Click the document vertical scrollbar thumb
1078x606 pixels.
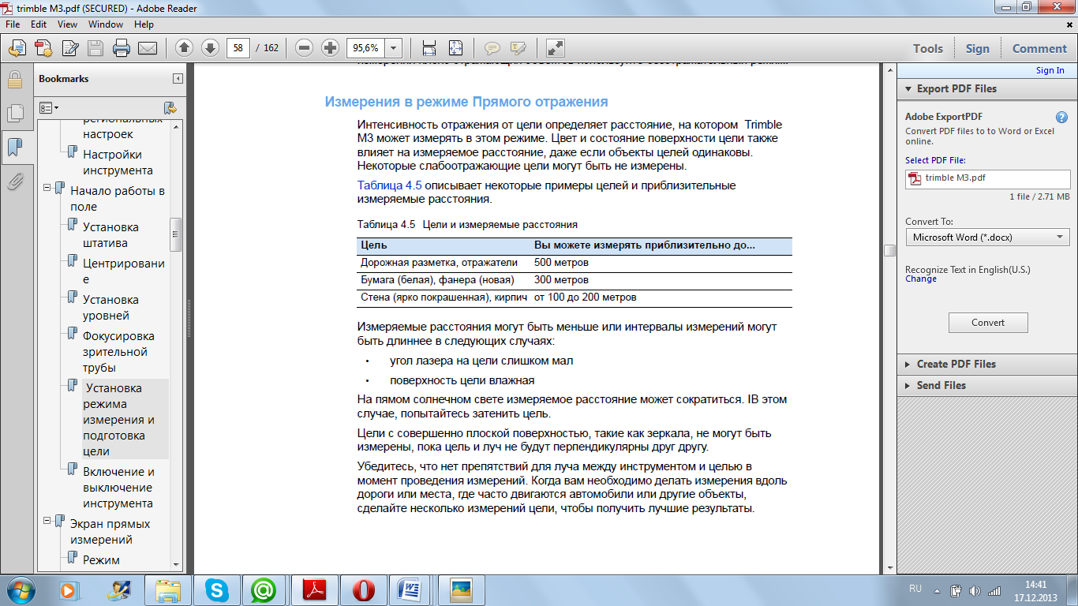pyautogui.click(x=889, y=250)
